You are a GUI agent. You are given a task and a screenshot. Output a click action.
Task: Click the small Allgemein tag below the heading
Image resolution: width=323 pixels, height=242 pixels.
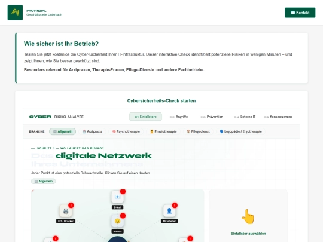(x=44, y=181)
